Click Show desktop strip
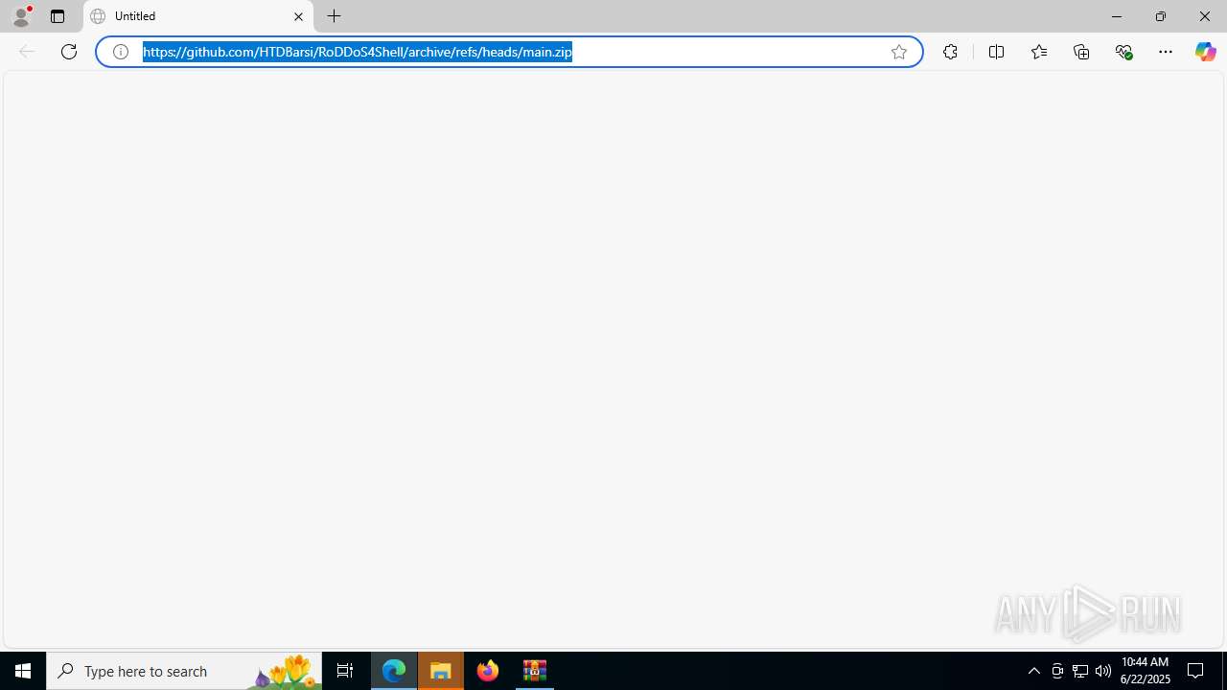Screen dimensions: 1227x690 (1224, 671)
